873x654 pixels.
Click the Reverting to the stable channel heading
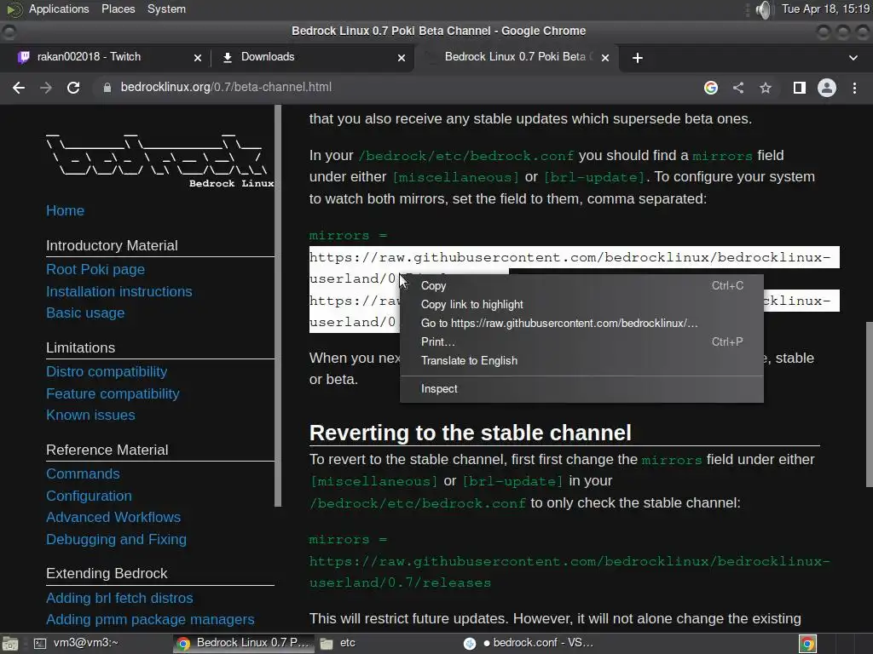click(470, 433)
